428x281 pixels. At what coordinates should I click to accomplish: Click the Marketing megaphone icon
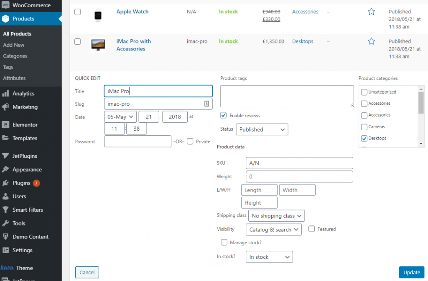(5, 107)
